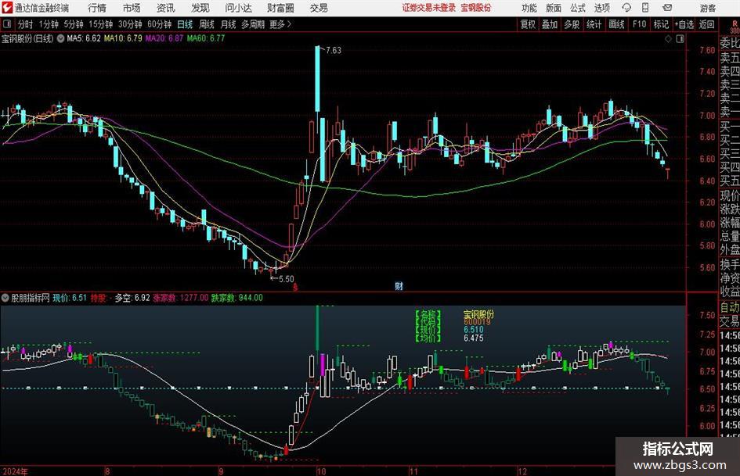Open the customer service headset icon
Viewport: 740px width, 476px height.
(x=626, y=8)
